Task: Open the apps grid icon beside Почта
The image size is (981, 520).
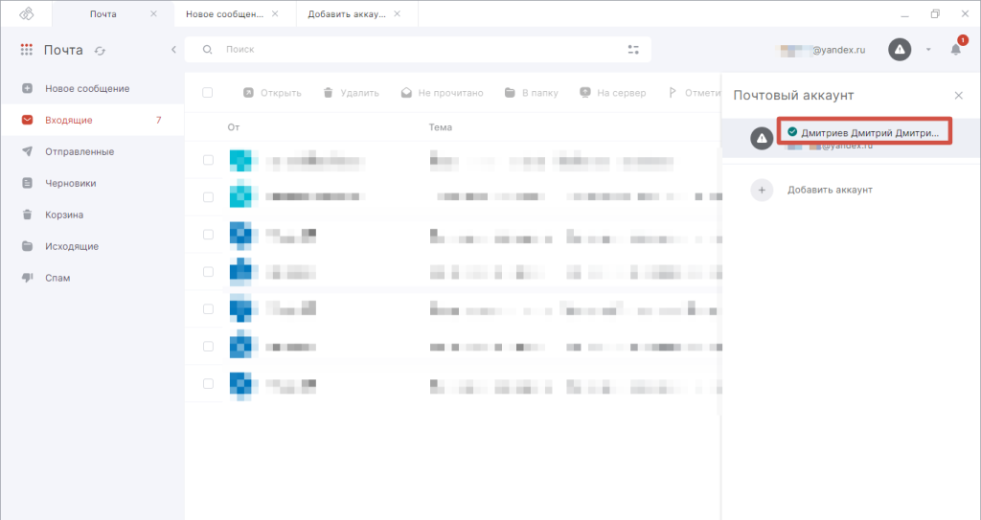Action: click(26, 50)
